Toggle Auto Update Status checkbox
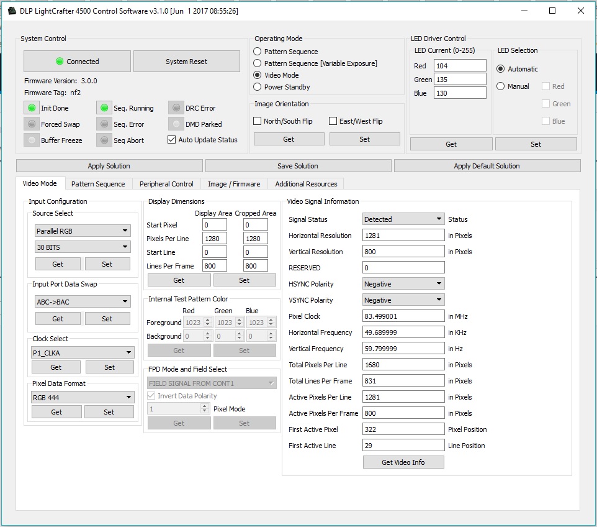This screenshot has height=527, width=597. tap(171, 140)
